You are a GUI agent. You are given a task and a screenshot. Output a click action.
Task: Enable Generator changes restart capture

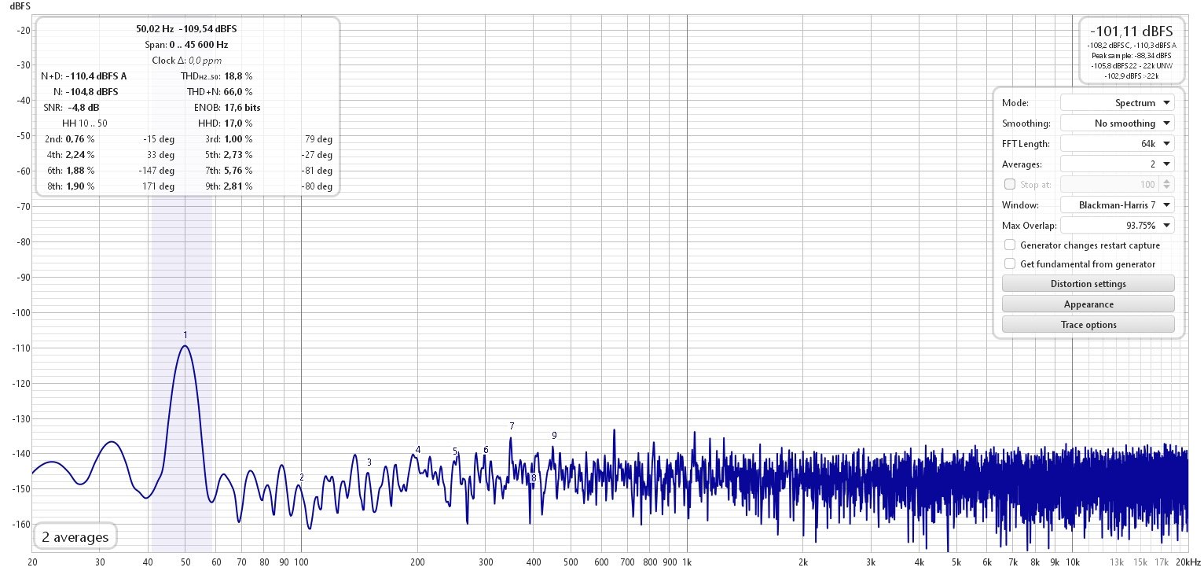click(x=1010, y=245)
